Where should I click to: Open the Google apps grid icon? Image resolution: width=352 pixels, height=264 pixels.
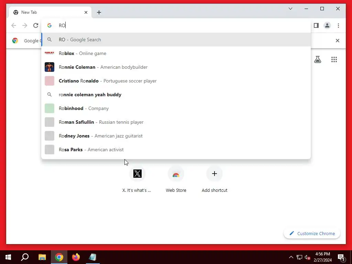pos(334,59)
